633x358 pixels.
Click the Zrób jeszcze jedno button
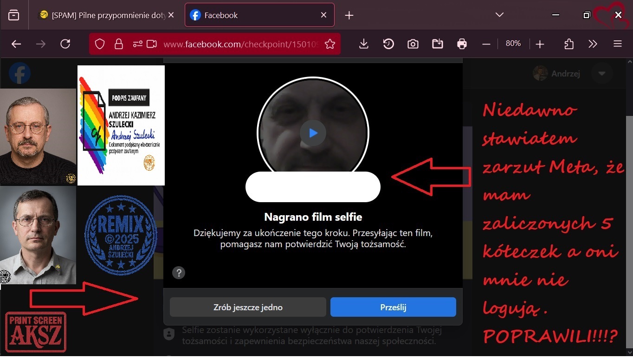248,307
